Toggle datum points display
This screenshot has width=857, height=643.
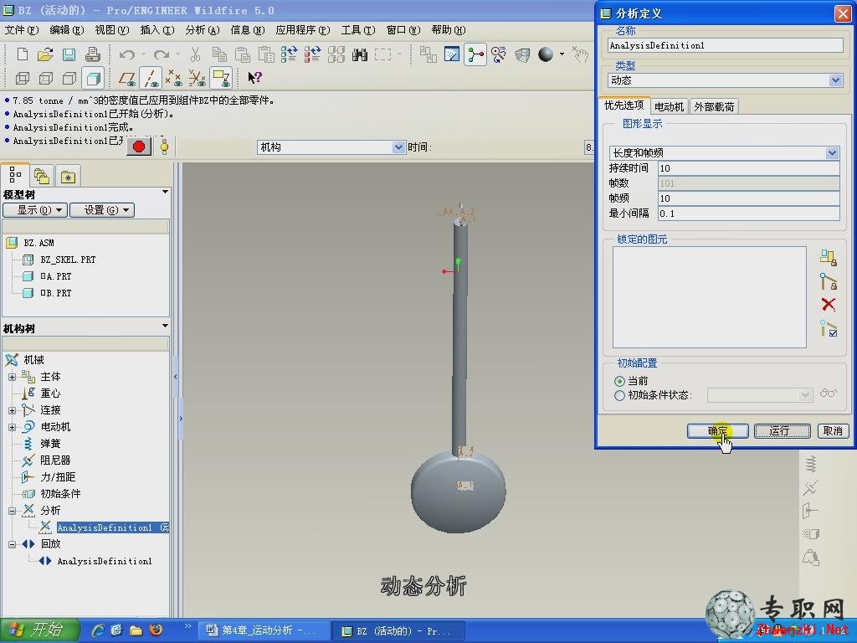pyautogui.click(x=174, y=78)
